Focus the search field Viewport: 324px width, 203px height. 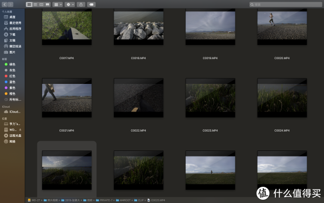click(286, 4)
